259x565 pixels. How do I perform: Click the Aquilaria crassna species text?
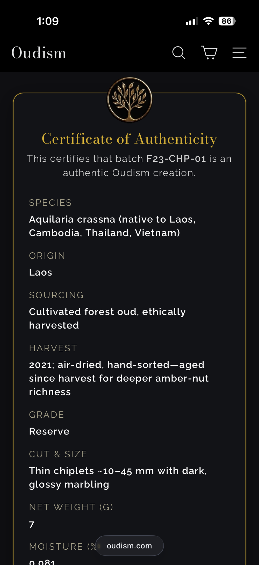[x=112, y=226]
